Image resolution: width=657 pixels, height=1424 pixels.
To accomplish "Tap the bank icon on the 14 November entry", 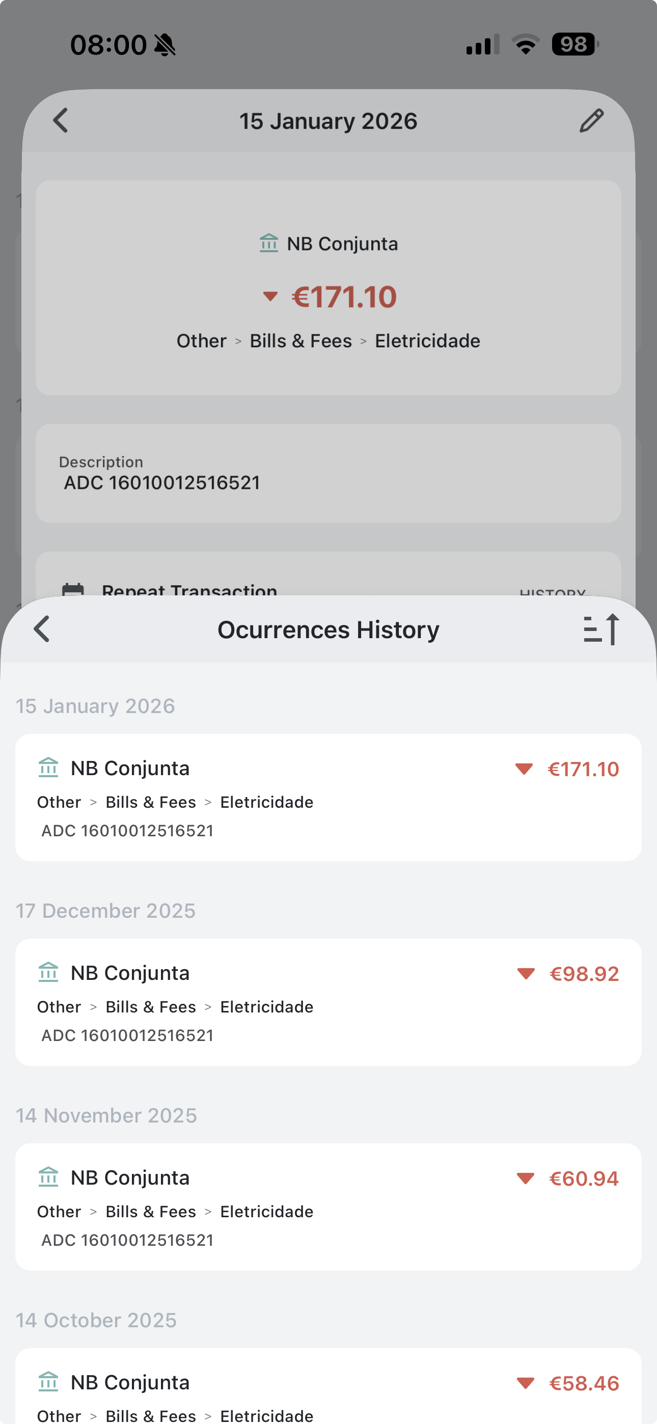I will pyautogui.click(x=49, y=1177).
